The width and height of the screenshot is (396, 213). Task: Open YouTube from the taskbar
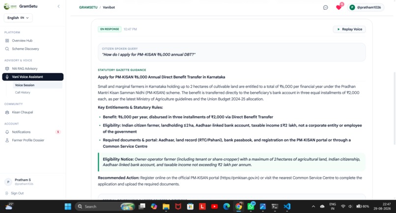tap(214, 207)
